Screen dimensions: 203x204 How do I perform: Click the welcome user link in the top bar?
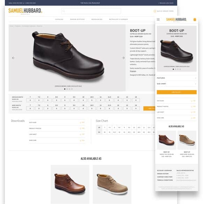[x=166, y=3]
